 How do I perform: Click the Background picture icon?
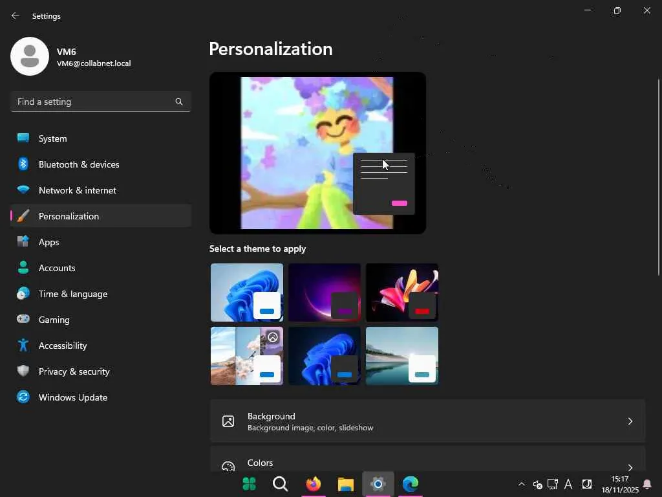click(228, 421)
